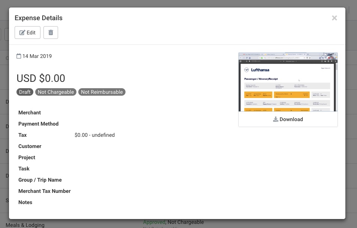Click the calendar icon beside 14 Mar 2019
The width and height of the screenshot is (357, 228).
pyautogui.click(x=19, y=56)
